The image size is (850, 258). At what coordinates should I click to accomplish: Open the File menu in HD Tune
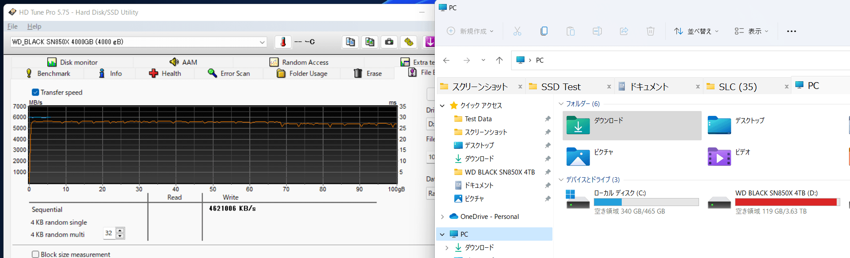pyautogui.click(x=12, y=27)
